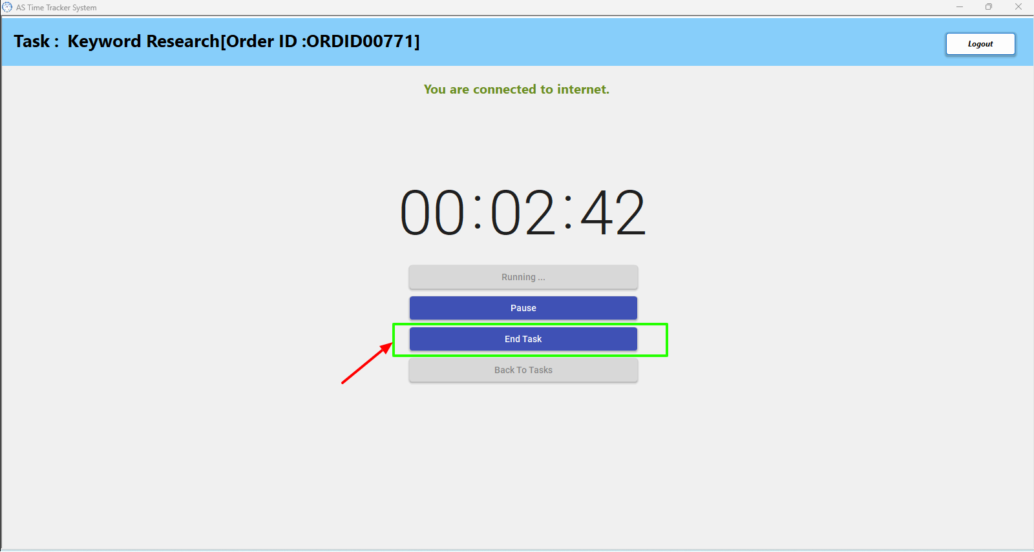Select the hours digits of the timer
This screenshot has width=1034, height=552.
click(432, 212)
